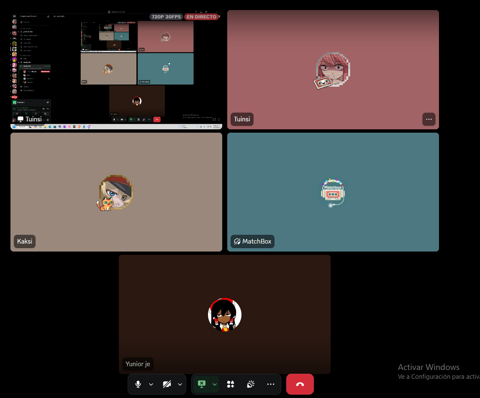Open microphone input options chevron
This screenshot has height=398, width=480.
click(151, 384)
